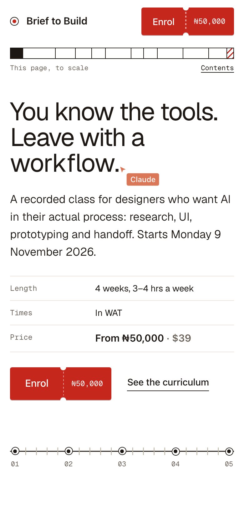
Task: Jump to the red hatched end segment of the minimap
Action: pos(230,53)
